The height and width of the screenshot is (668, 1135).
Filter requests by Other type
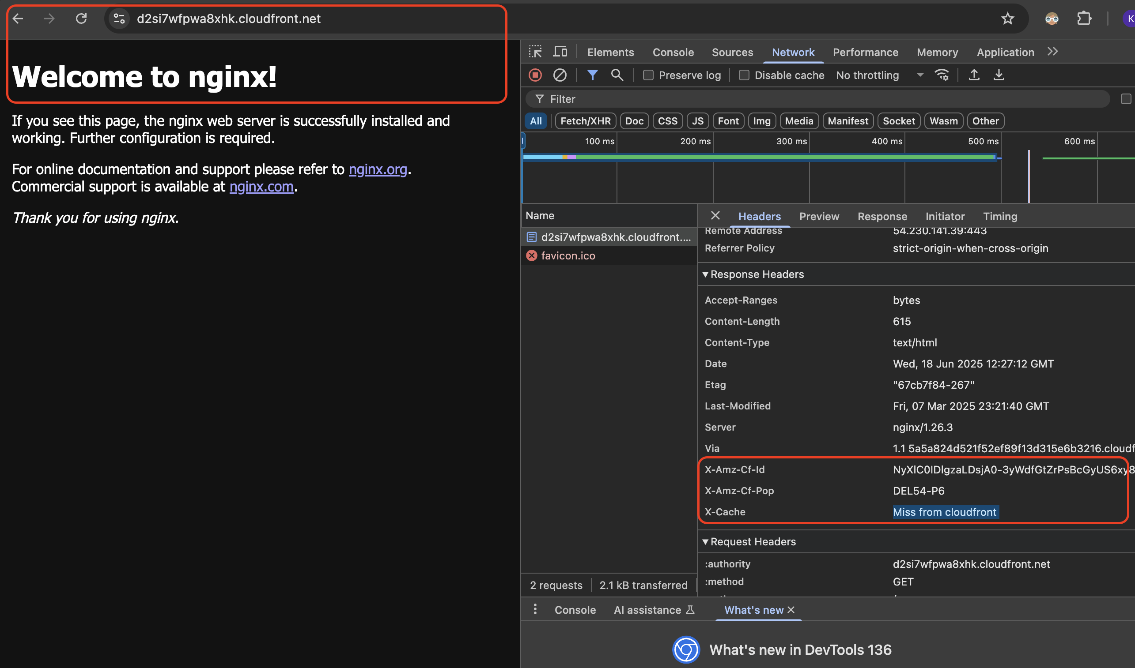(985, 121)
